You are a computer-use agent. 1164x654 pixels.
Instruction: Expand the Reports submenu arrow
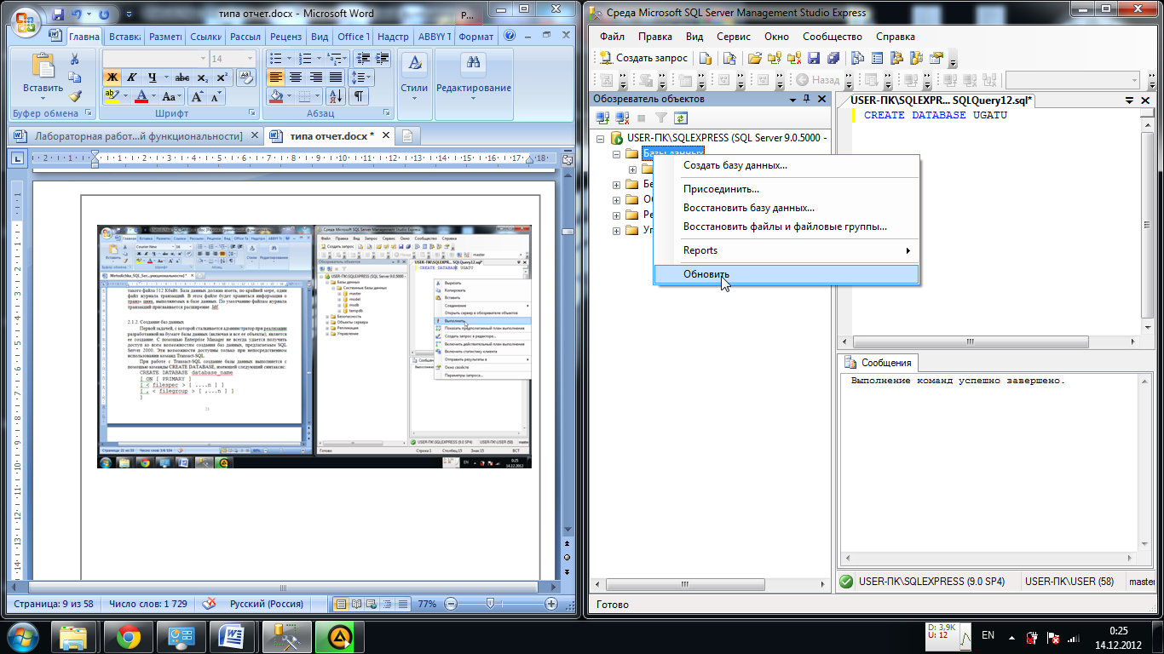click(908, 250)
